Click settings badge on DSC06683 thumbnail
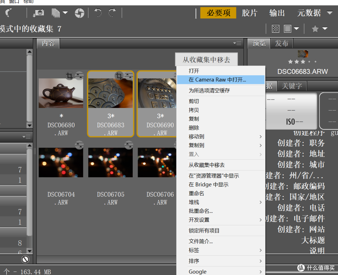Image resolution: width=338 pixels, height=275 pixels. tap(129, 76)
